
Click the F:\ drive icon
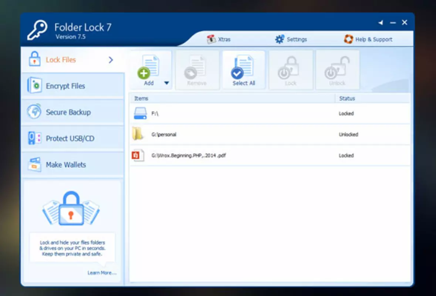pos(140,114)
